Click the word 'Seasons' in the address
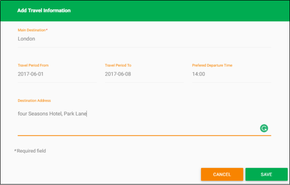This screenshot has width=290, height=185. (x=38, y=114)
